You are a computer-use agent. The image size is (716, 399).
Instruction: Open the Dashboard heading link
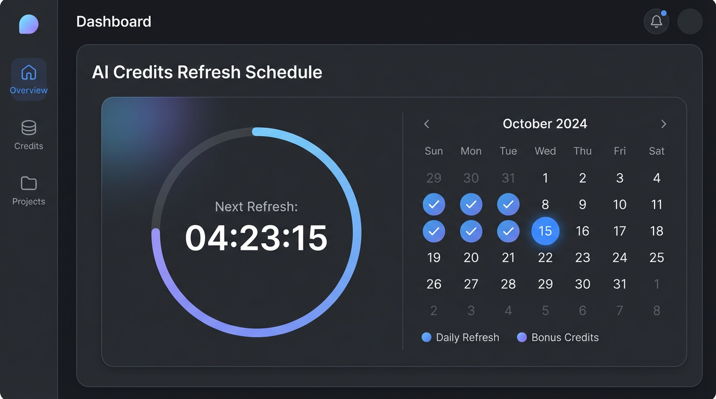pyautogui.click(x=113, y=21)
